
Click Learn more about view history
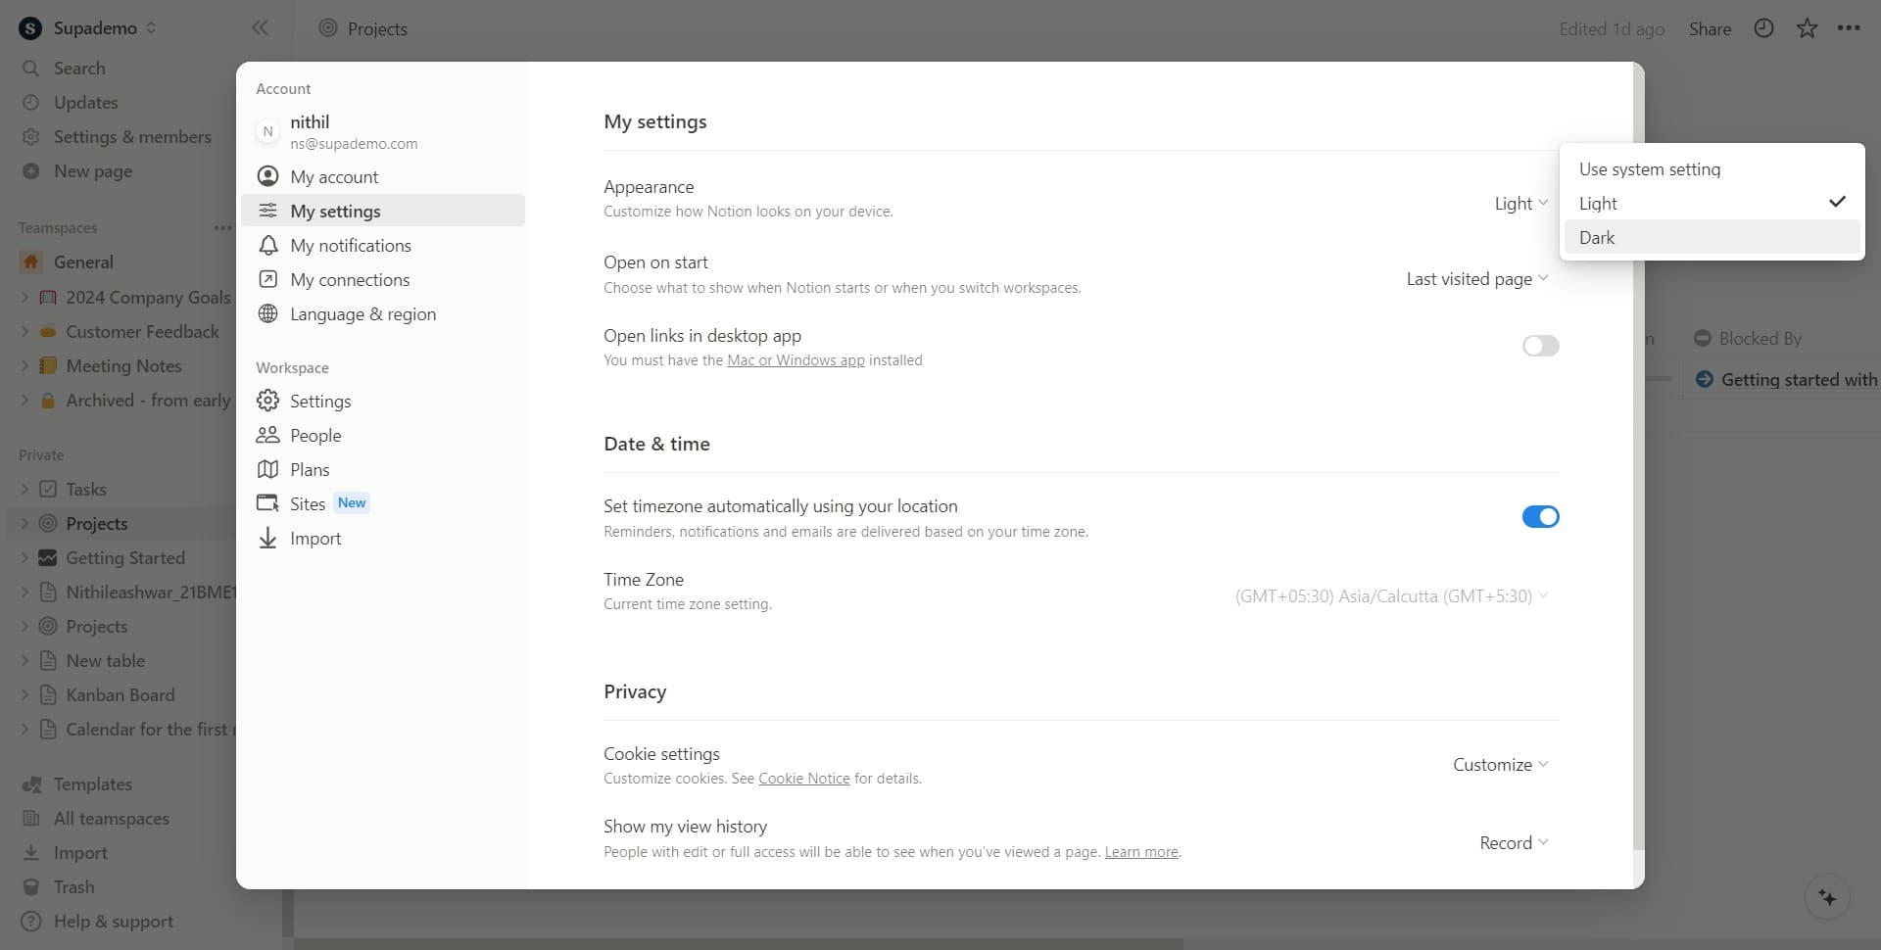pyautogui.click(x=1141, y=852)
